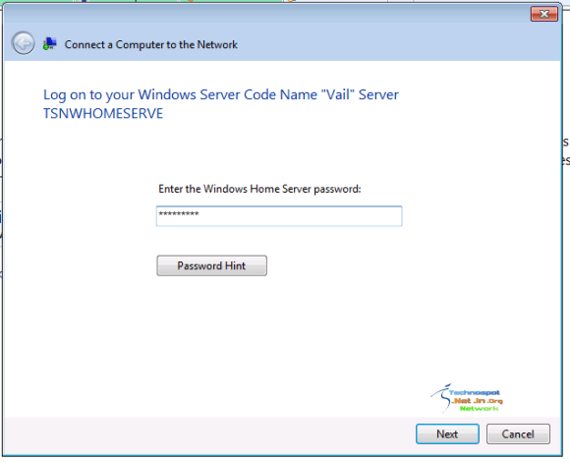The width and height of the screenshot is (570, 462).
Task: Click the "Enter the Windows Home Server password:" label
Action: coord(259,189)
